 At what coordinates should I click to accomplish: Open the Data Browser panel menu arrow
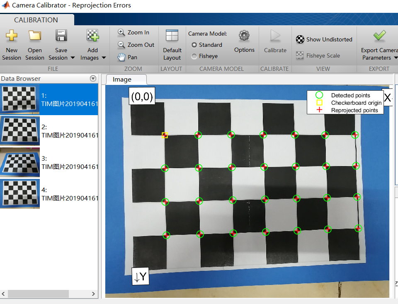93,79
